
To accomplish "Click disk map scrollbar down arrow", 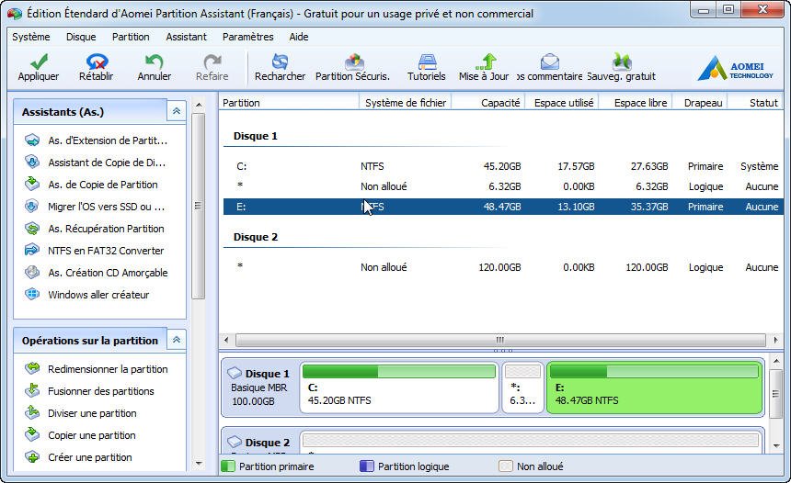I will (776, 445).
